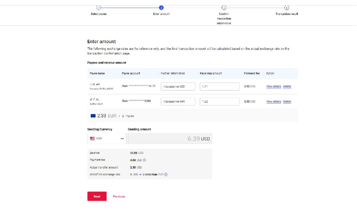The width and height of the screenshot is (357, 213).
Task: Click the Enter amount step 2 circle
Action: click(161, 8)
